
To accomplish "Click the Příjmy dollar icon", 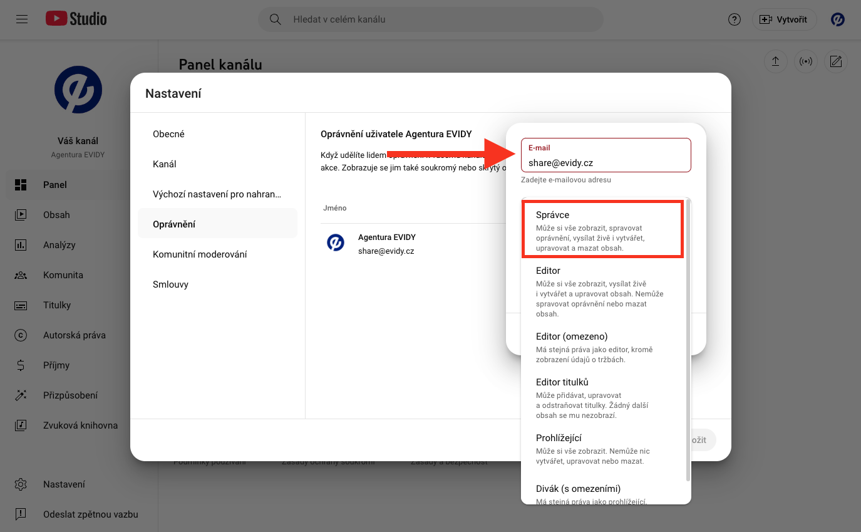I will tap(21, 365).
